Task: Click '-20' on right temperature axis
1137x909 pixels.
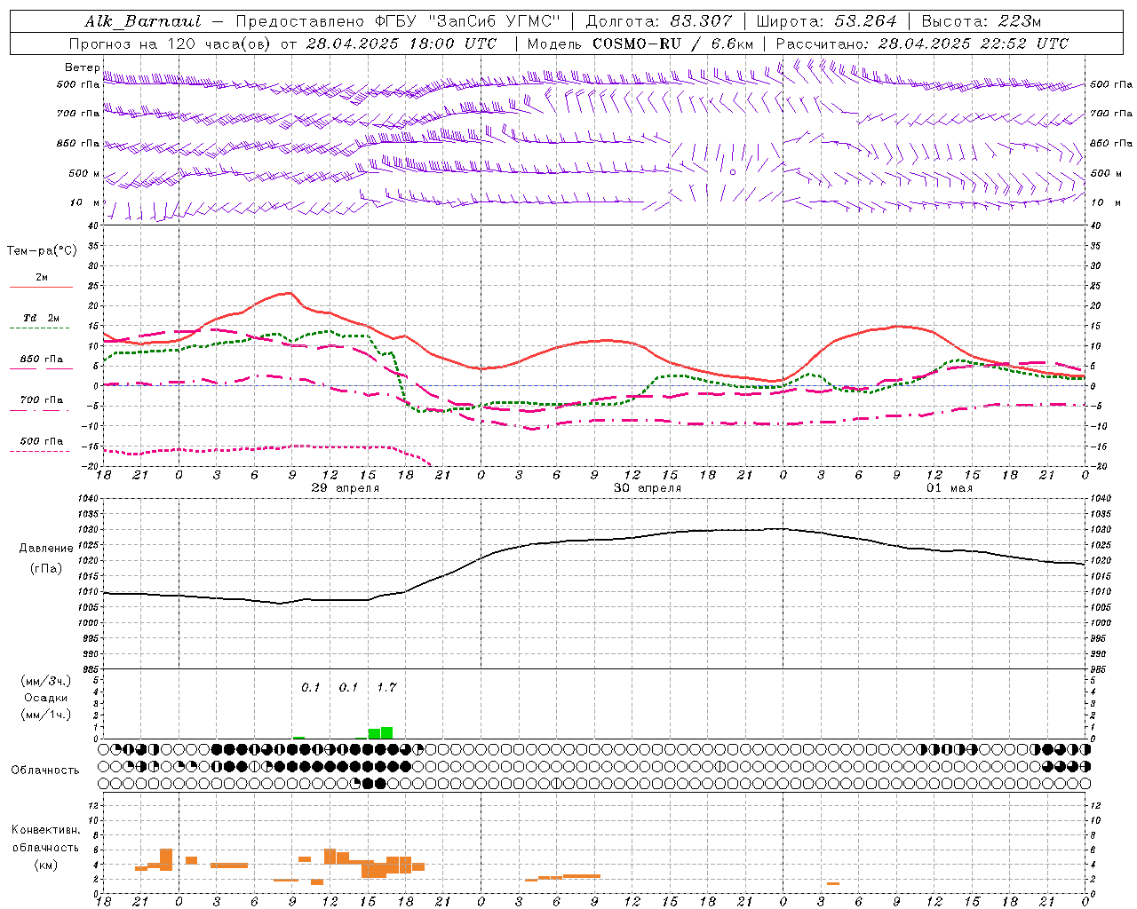Action: point(1099,466)
